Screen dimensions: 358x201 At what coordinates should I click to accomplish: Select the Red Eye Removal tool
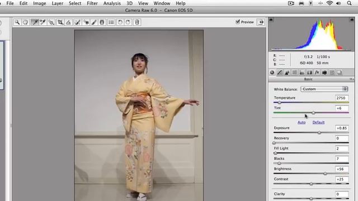click(x=86, y=22)
